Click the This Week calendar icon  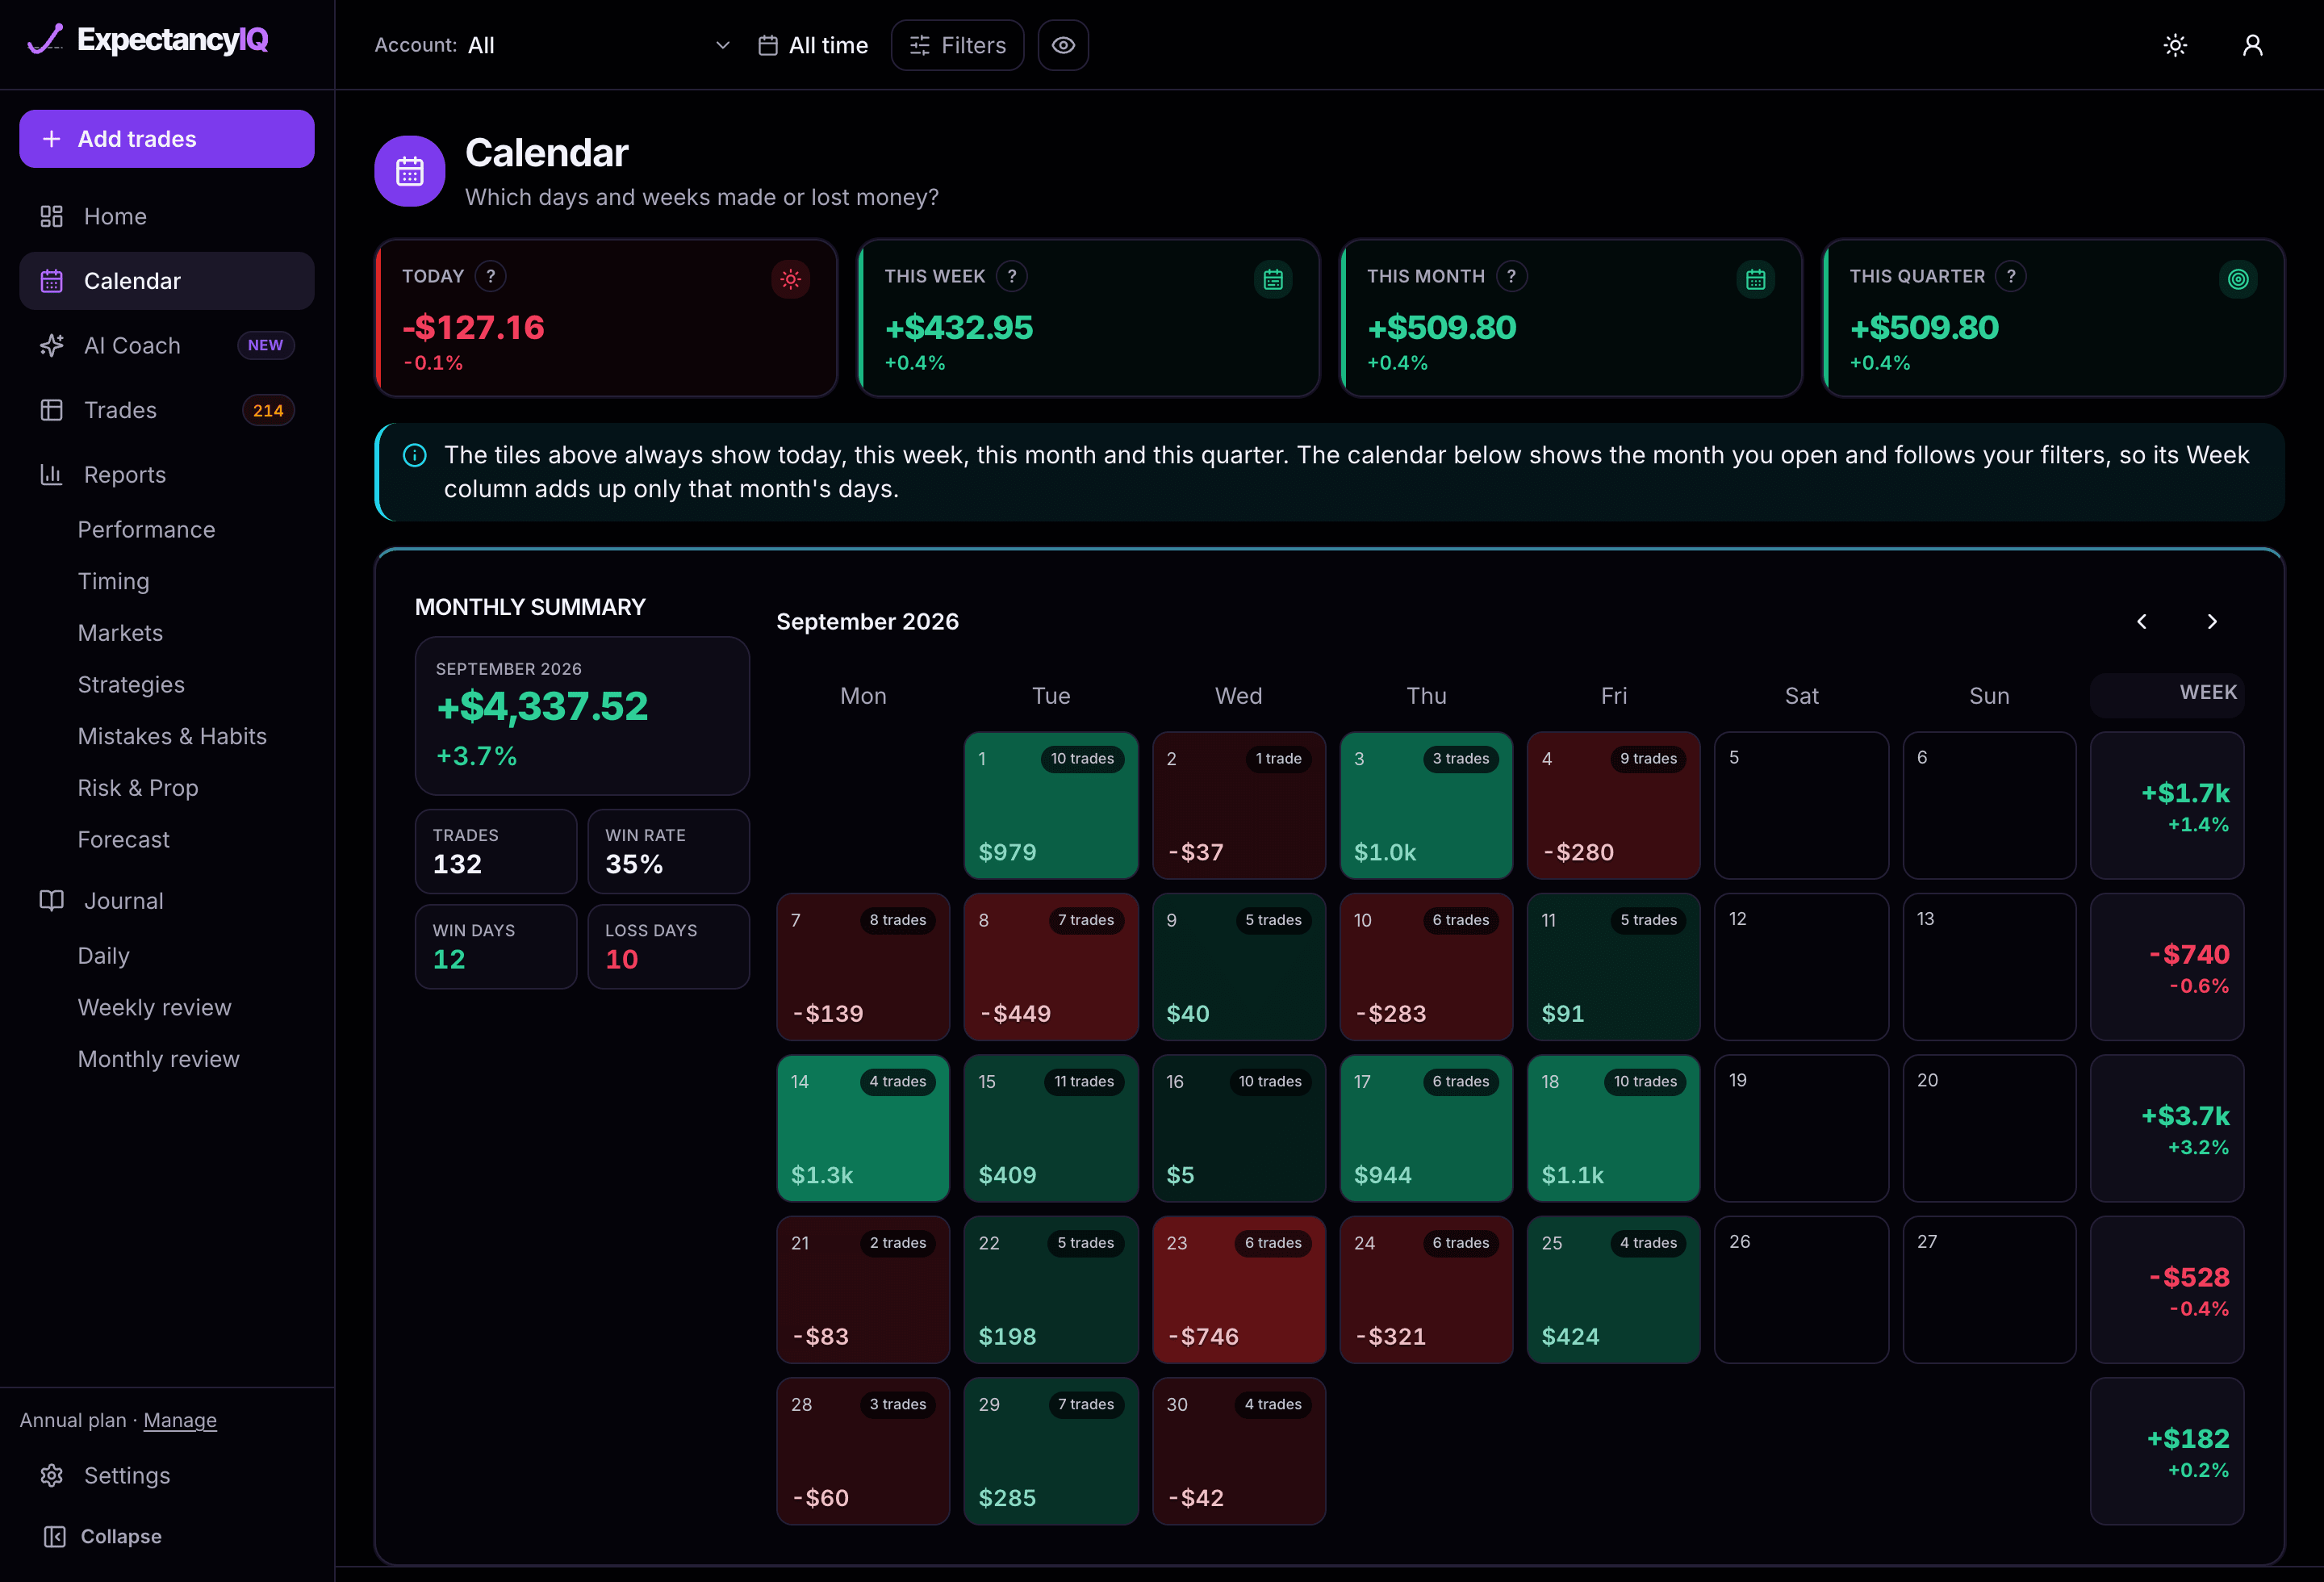point(1273,279)
